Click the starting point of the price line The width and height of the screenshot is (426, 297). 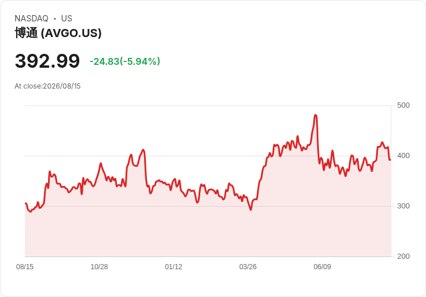click(x=25, y=204)
